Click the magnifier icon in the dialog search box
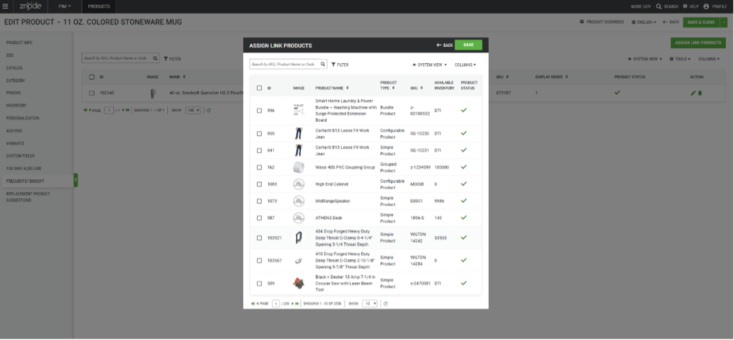 pos(323,64)
